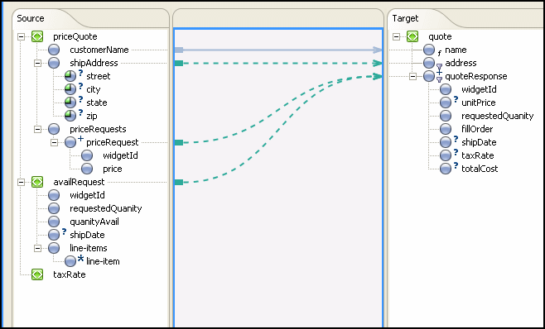Select requestedQuanity in the Target tree
545x329 pixels.
point(498,116)
